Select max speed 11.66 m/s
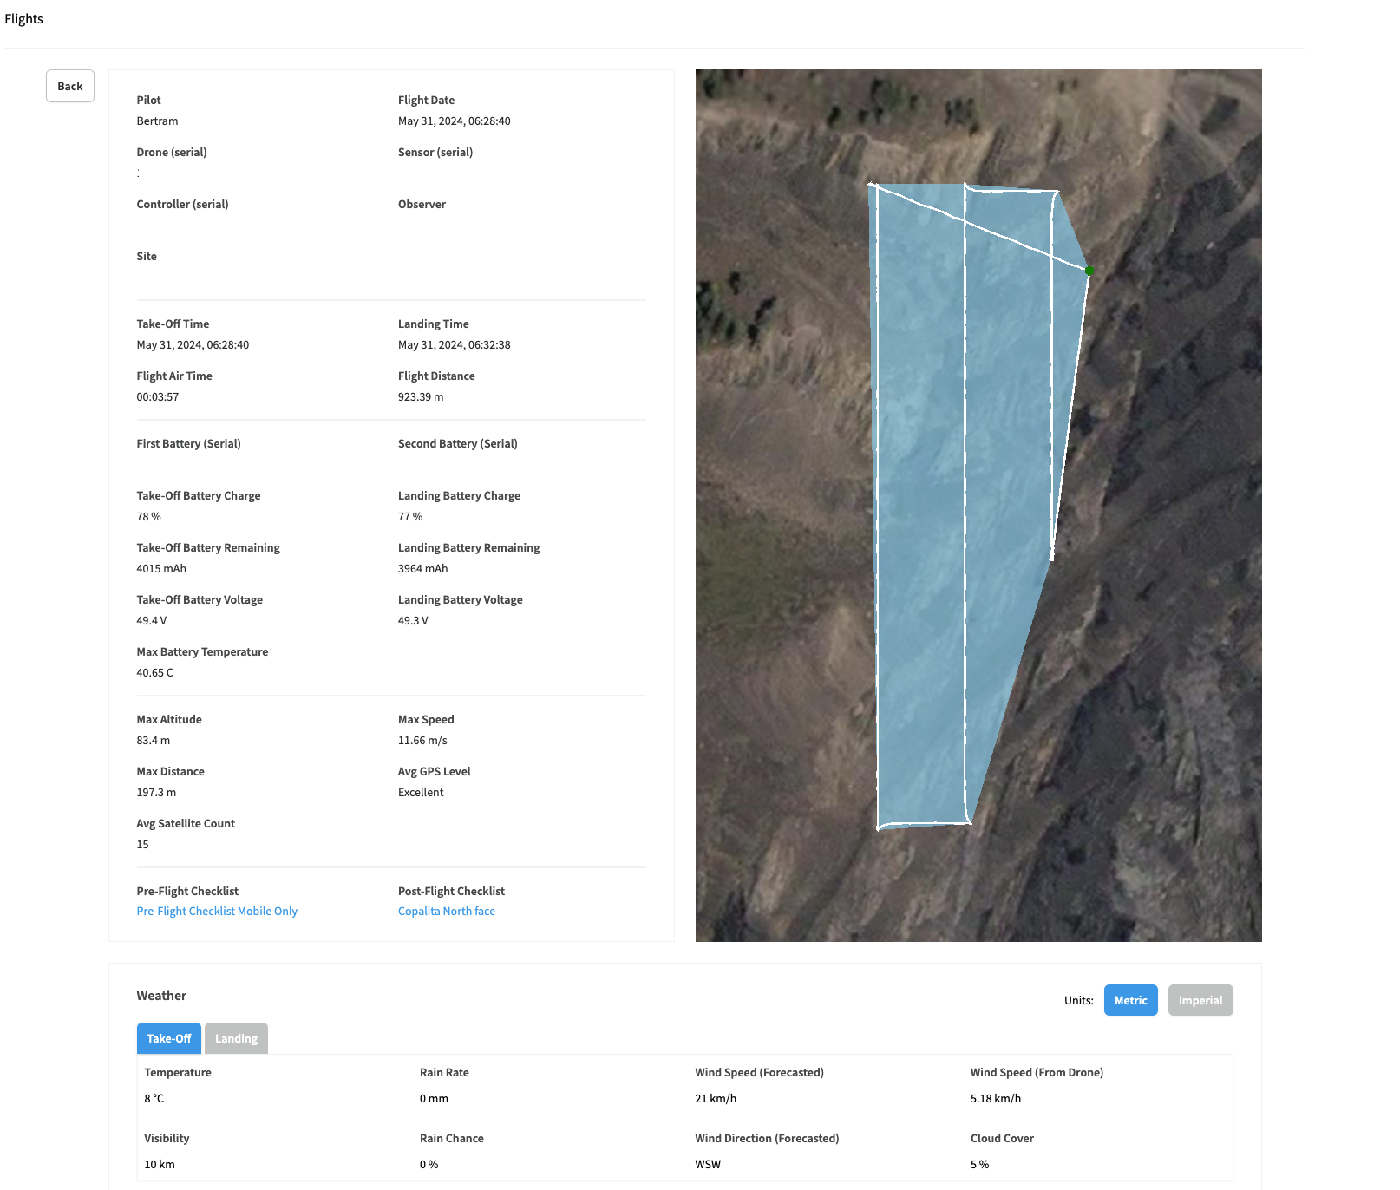This screenshot has height=1190, width=1400. pos(422,741)
